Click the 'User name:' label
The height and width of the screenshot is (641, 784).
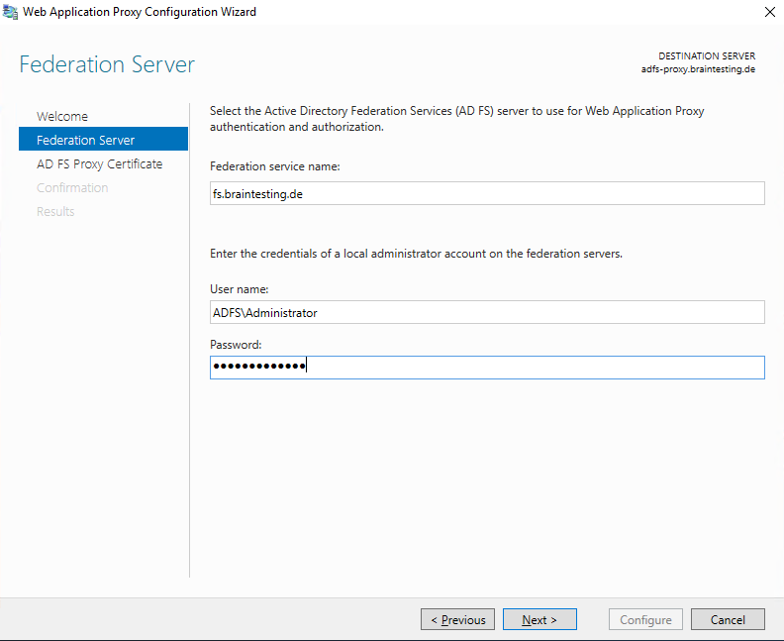239,289
